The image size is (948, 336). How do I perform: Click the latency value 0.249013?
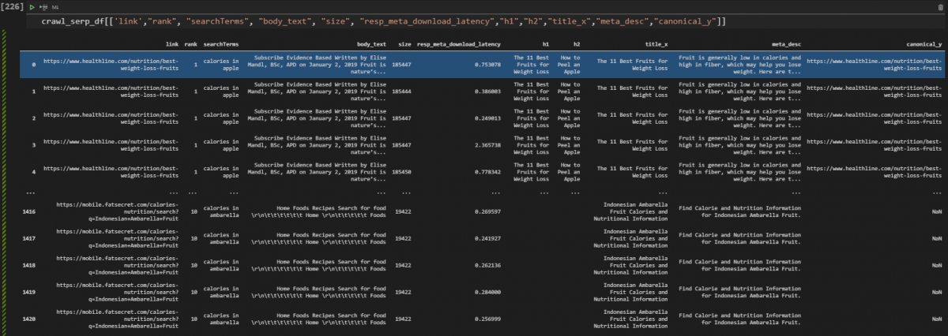tap(488, 118)
